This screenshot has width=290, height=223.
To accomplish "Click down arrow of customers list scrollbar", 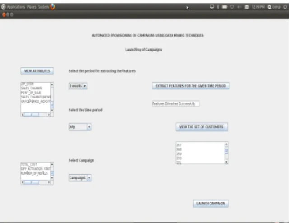I will click(226, 162).
